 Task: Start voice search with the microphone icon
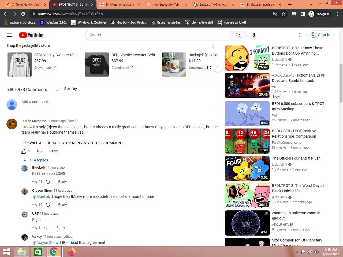click(x=254, y=35)
